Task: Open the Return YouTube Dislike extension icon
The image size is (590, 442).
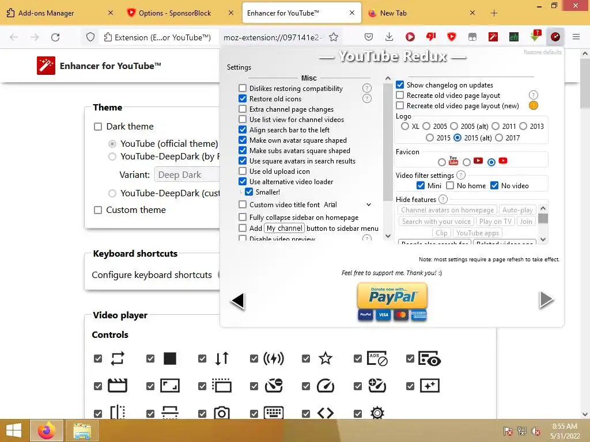Action: click(431, 37)
